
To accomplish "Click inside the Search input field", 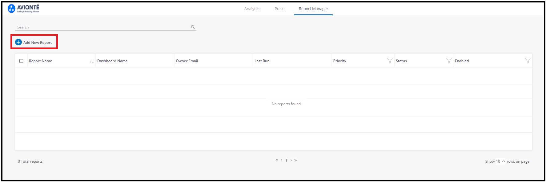I will coord(105,27).
